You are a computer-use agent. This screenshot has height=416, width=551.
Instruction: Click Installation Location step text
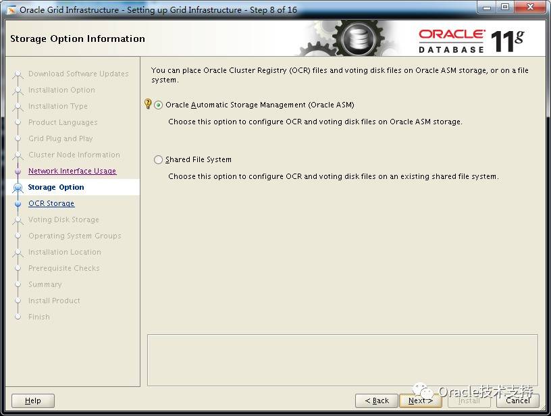65,252
